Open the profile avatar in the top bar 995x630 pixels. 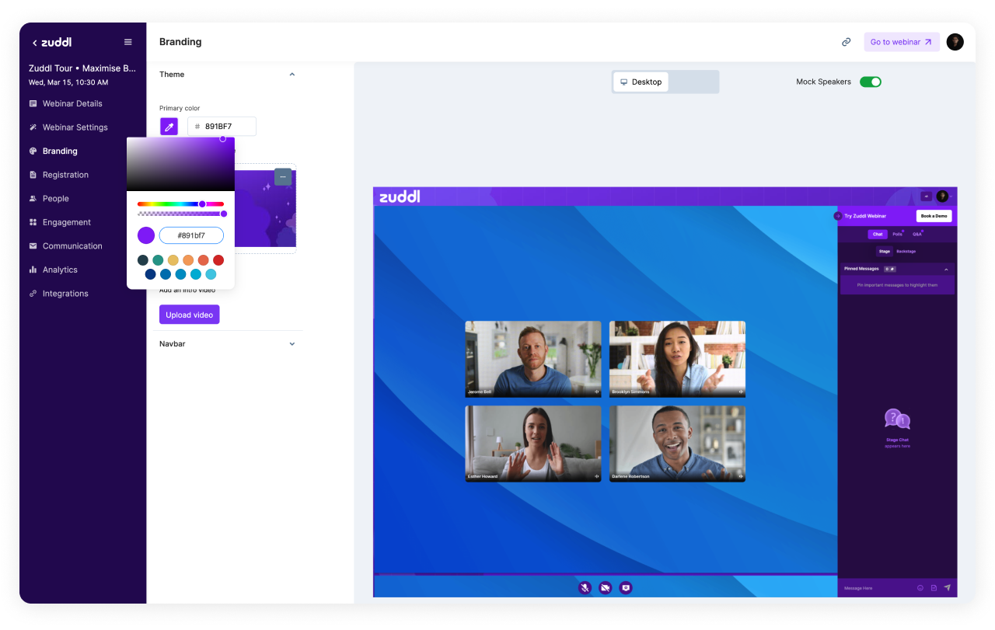click(955, 42)
